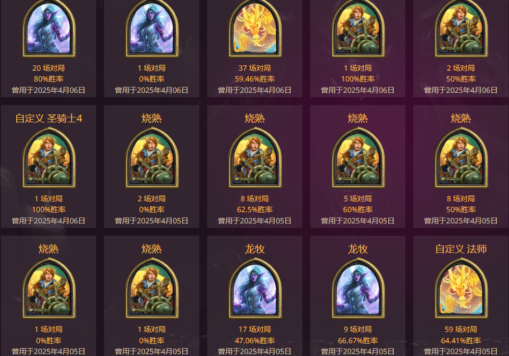Select the 烧熟 deck with 62.5% win rate
This screenshot has height=356, width=509.
click(x=255, y=166)
